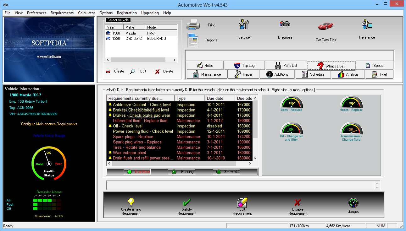Switch to the Notes tab
The image size is (406, 231).
[x=205, y=66]
